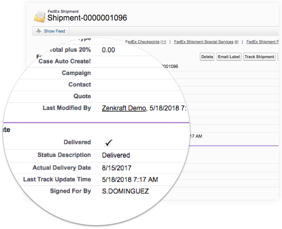Select the Signed For By value S.DOMINGUEZ
The image size is (282, 229).
click(x=125, y=191)
